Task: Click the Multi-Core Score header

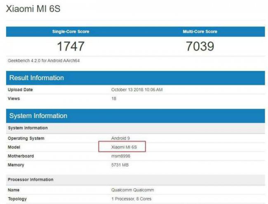Action: point(200,31)
